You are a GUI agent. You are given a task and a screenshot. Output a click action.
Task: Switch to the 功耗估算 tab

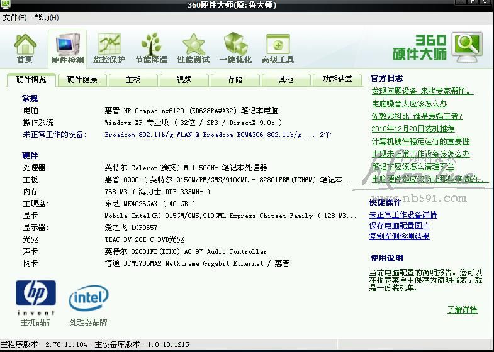[x=337, y=79]
